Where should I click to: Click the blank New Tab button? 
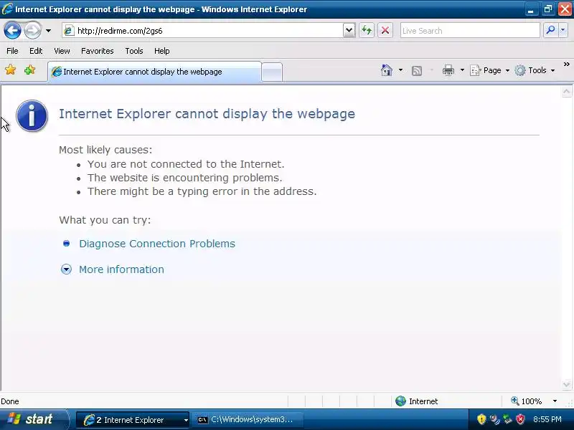pos(273,72)
